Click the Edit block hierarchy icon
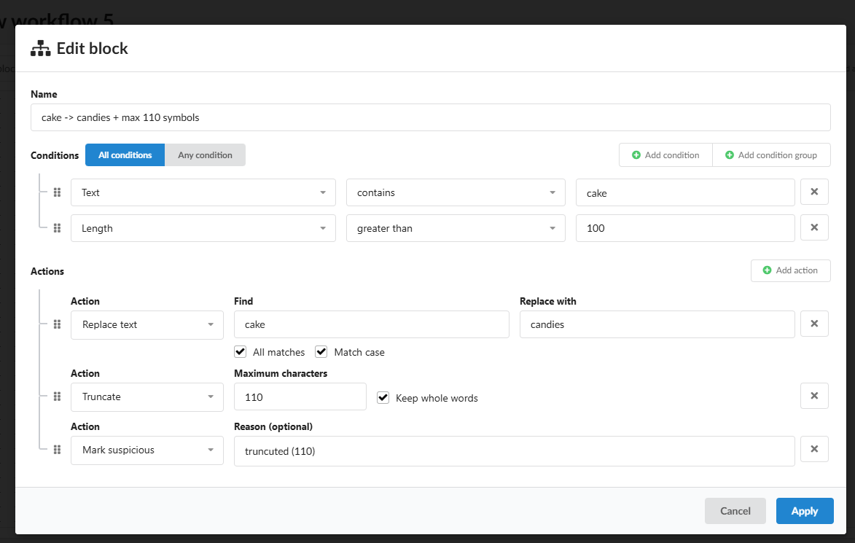Screen dimensions: 855x543 [x=40, y=49]
